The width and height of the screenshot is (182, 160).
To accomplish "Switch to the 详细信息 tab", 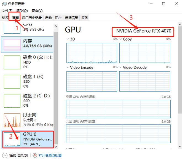I will (71, 18).
